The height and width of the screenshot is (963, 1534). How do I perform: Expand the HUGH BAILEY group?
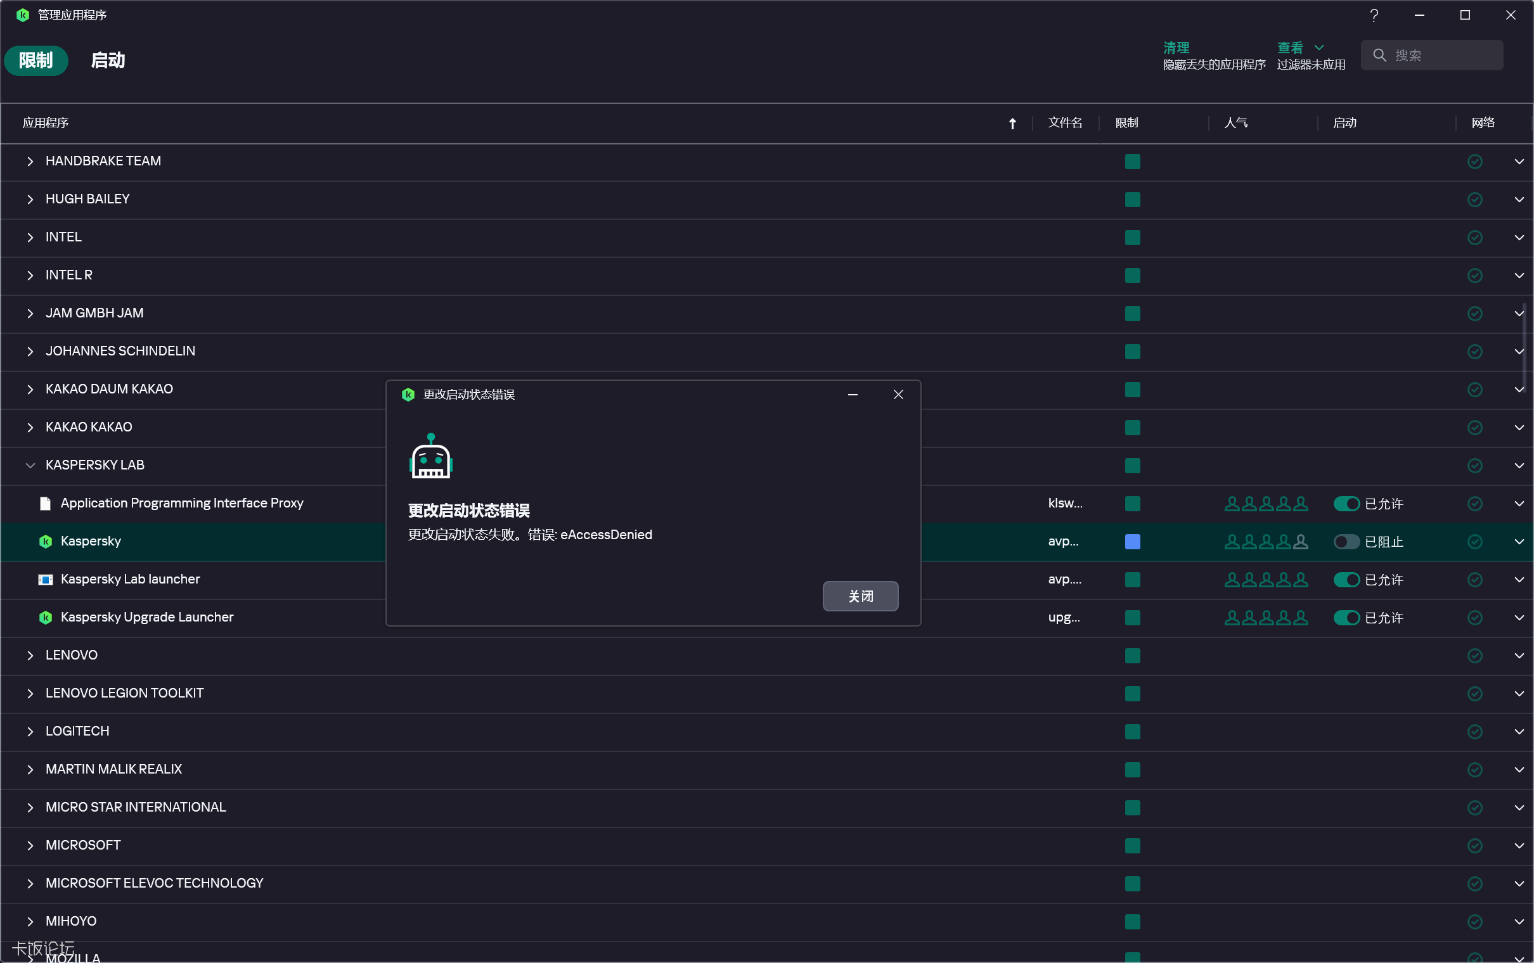30,200
